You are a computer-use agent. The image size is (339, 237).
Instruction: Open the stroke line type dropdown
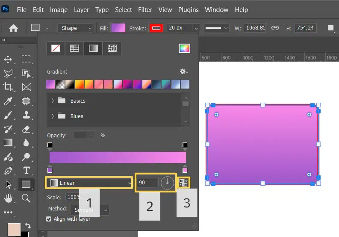(x=216, y=28)
